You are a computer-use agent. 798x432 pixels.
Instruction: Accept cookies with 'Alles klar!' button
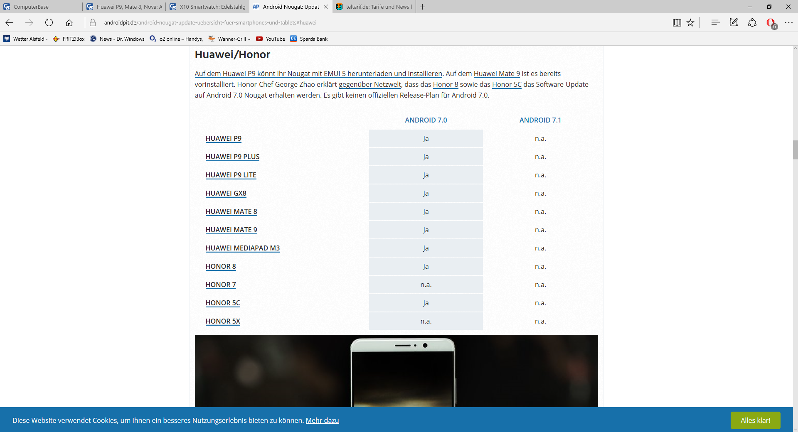click(755, 420)
